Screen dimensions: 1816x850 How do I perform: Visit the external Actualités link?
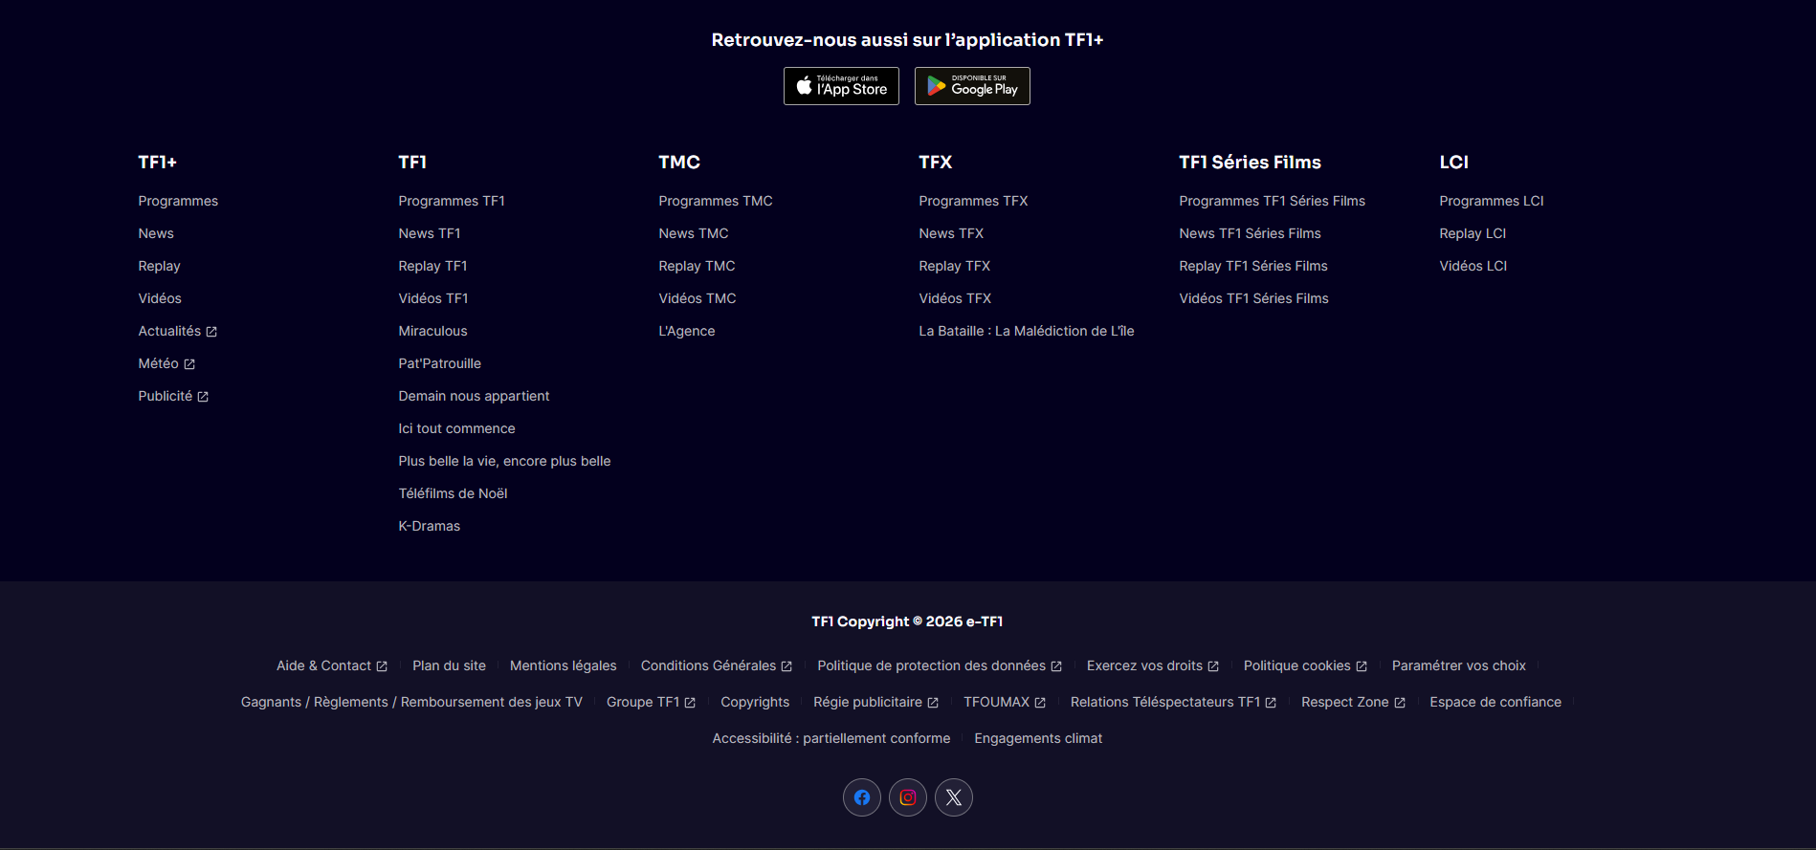(178, 331)
